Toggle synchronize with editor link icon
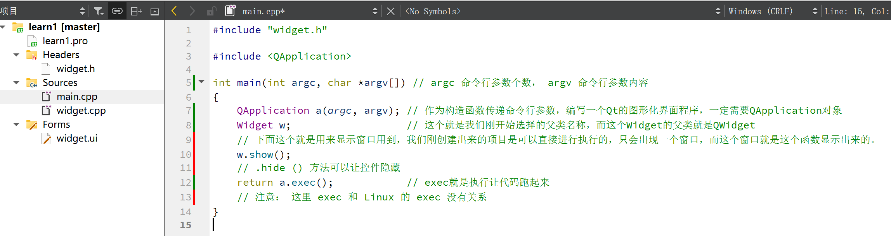 [x=117, y=11]
